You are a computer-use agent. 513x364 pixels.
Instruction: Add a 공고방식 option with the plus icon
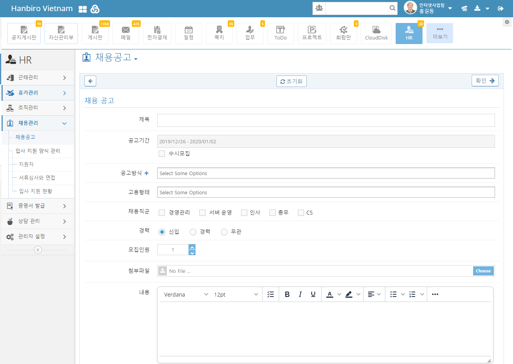[146, 173]
